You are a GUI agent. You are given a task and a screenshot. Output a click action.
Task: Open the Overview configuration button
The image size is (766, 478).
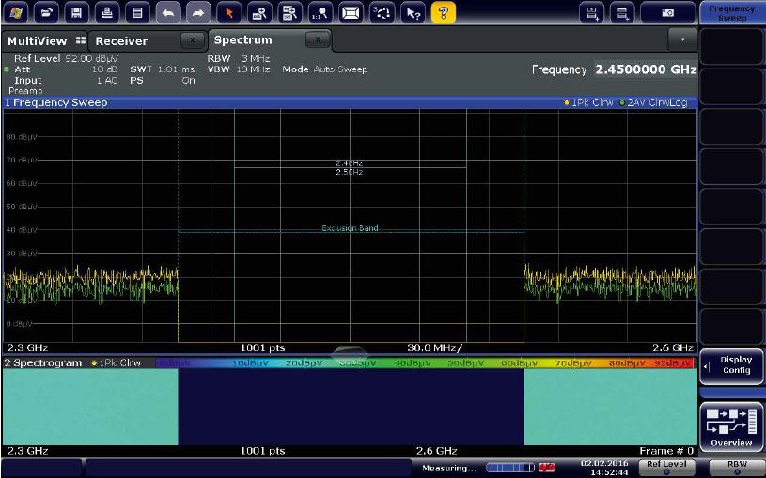(x=731, y=425)
